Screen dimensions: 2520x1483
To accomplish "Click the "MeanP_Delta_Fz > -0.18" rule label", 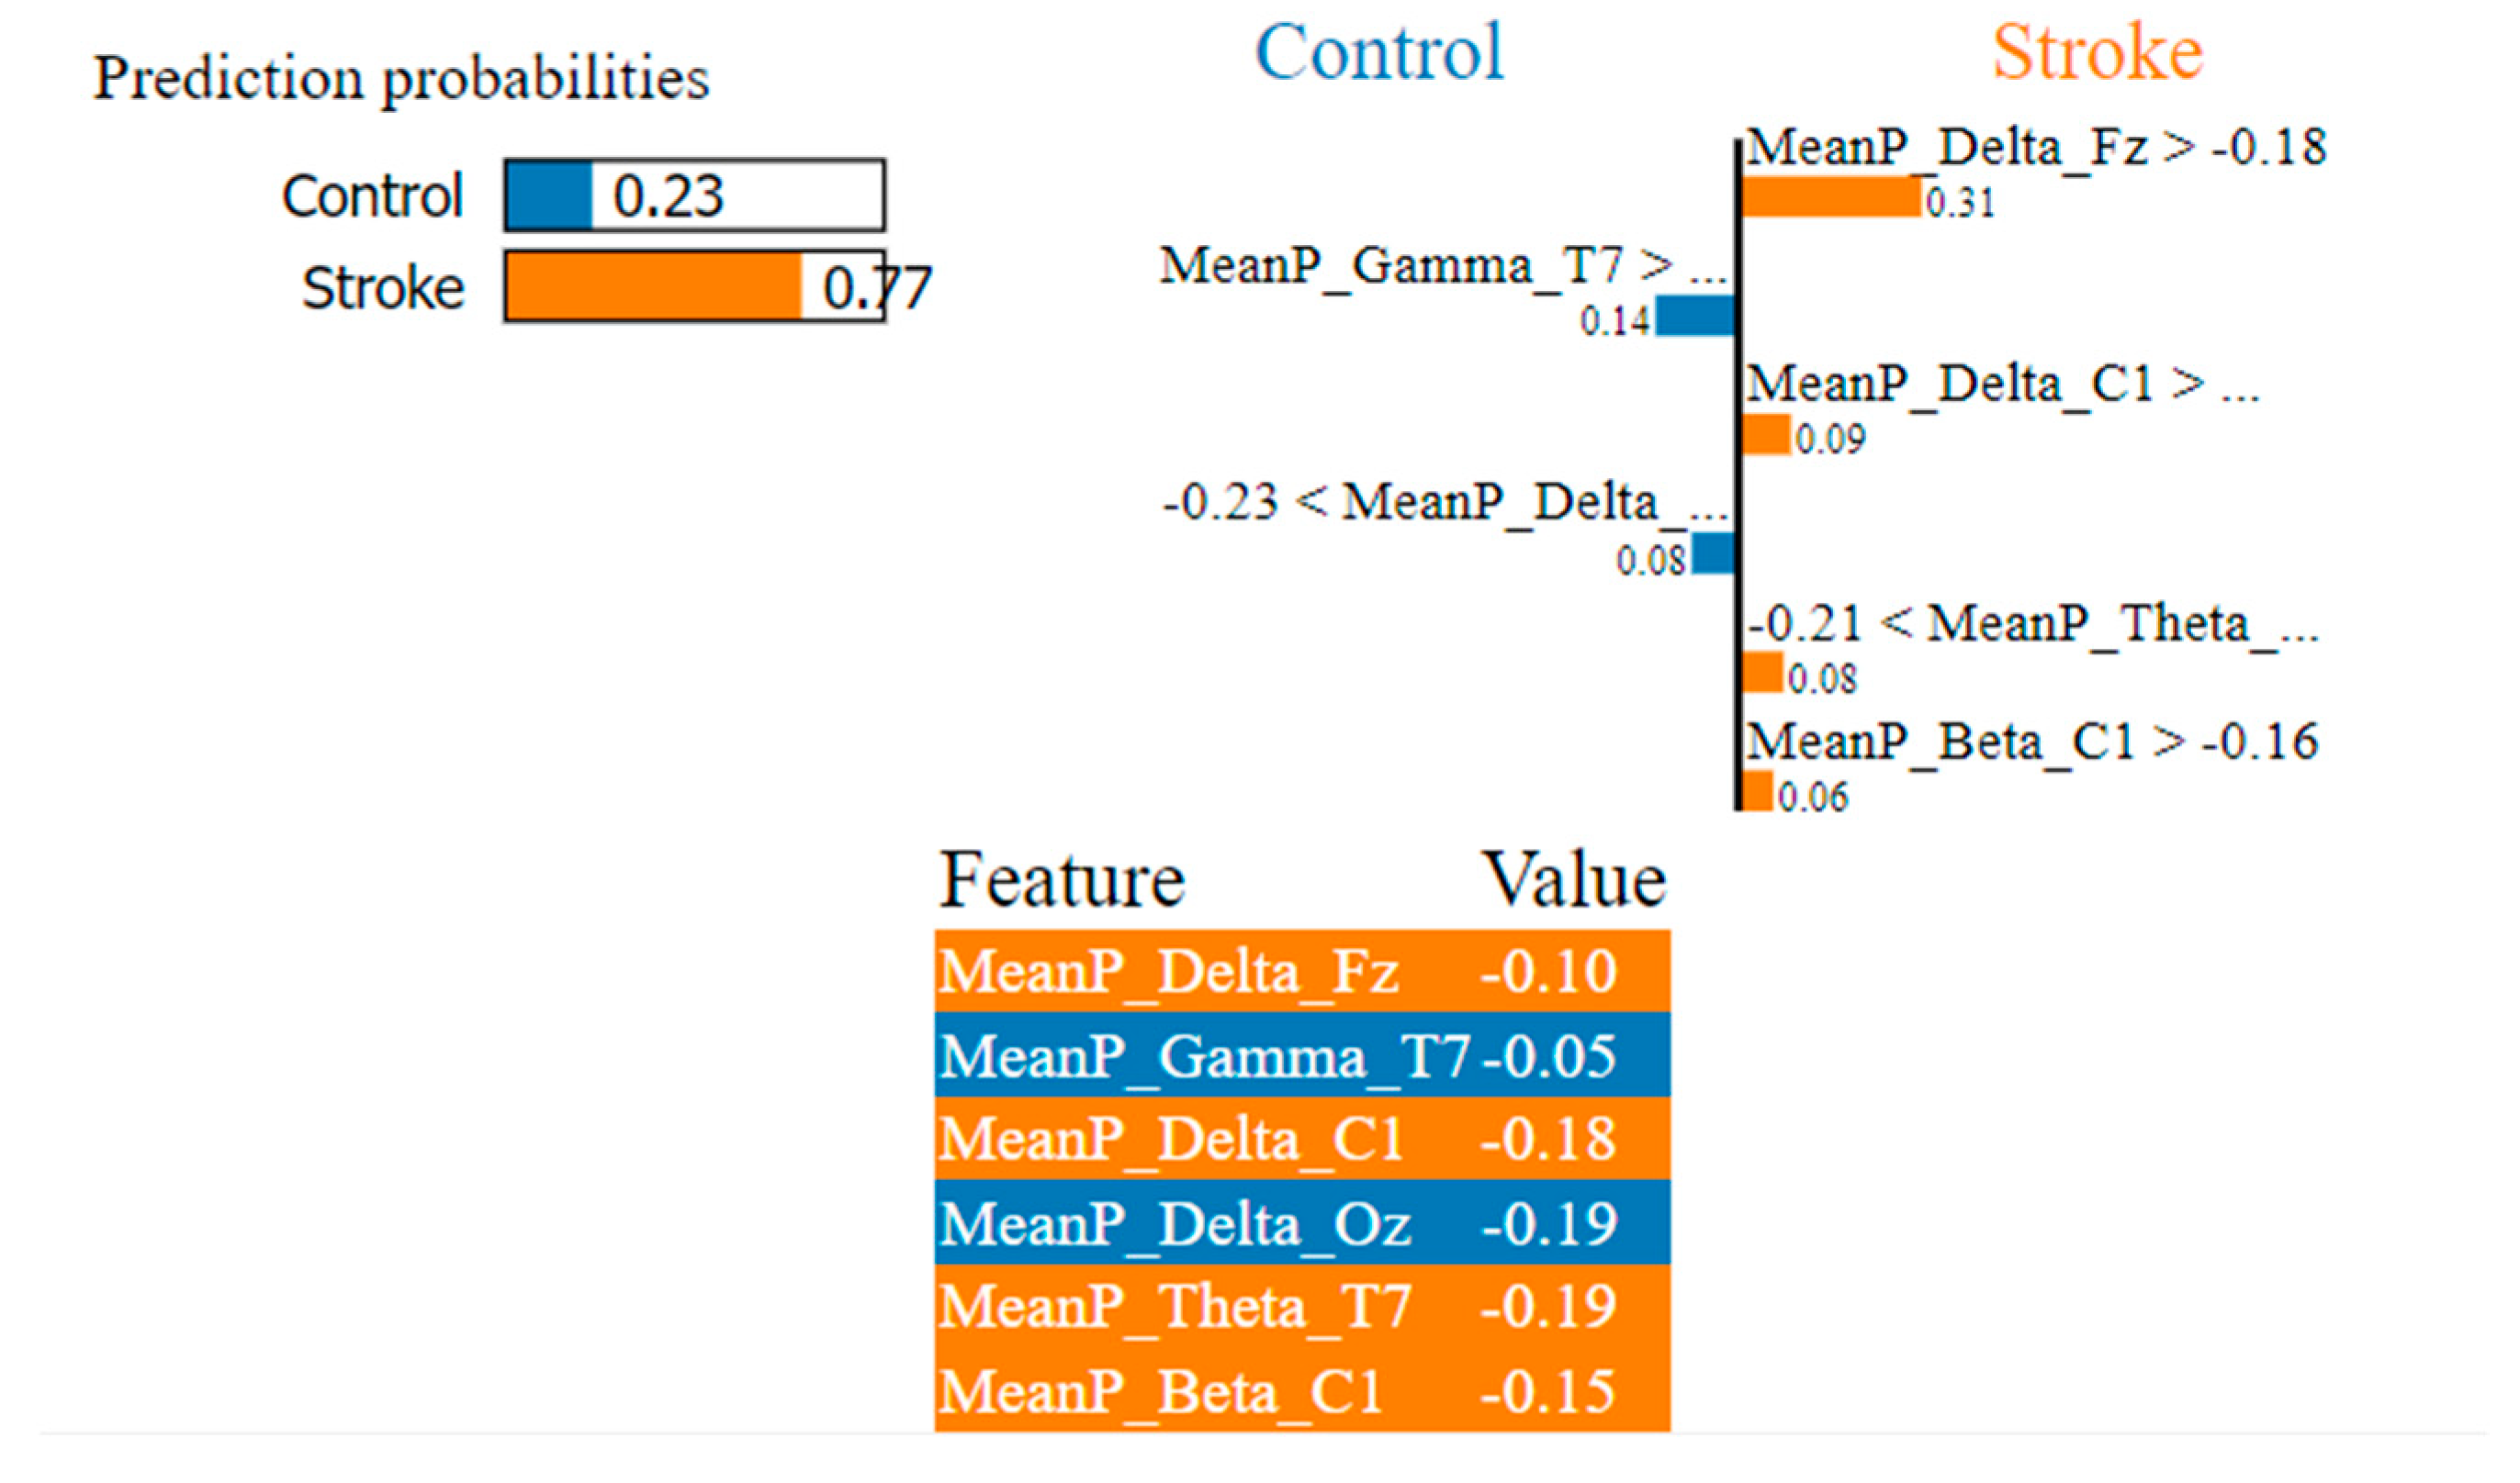I will 2035,148.
